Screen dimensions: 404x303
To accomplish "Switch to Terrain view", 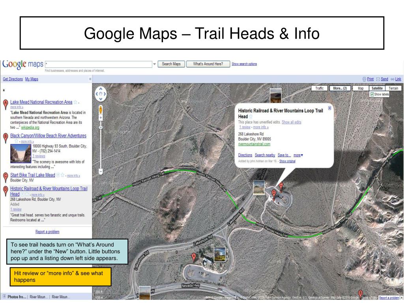I will click(x=393, y=88).
